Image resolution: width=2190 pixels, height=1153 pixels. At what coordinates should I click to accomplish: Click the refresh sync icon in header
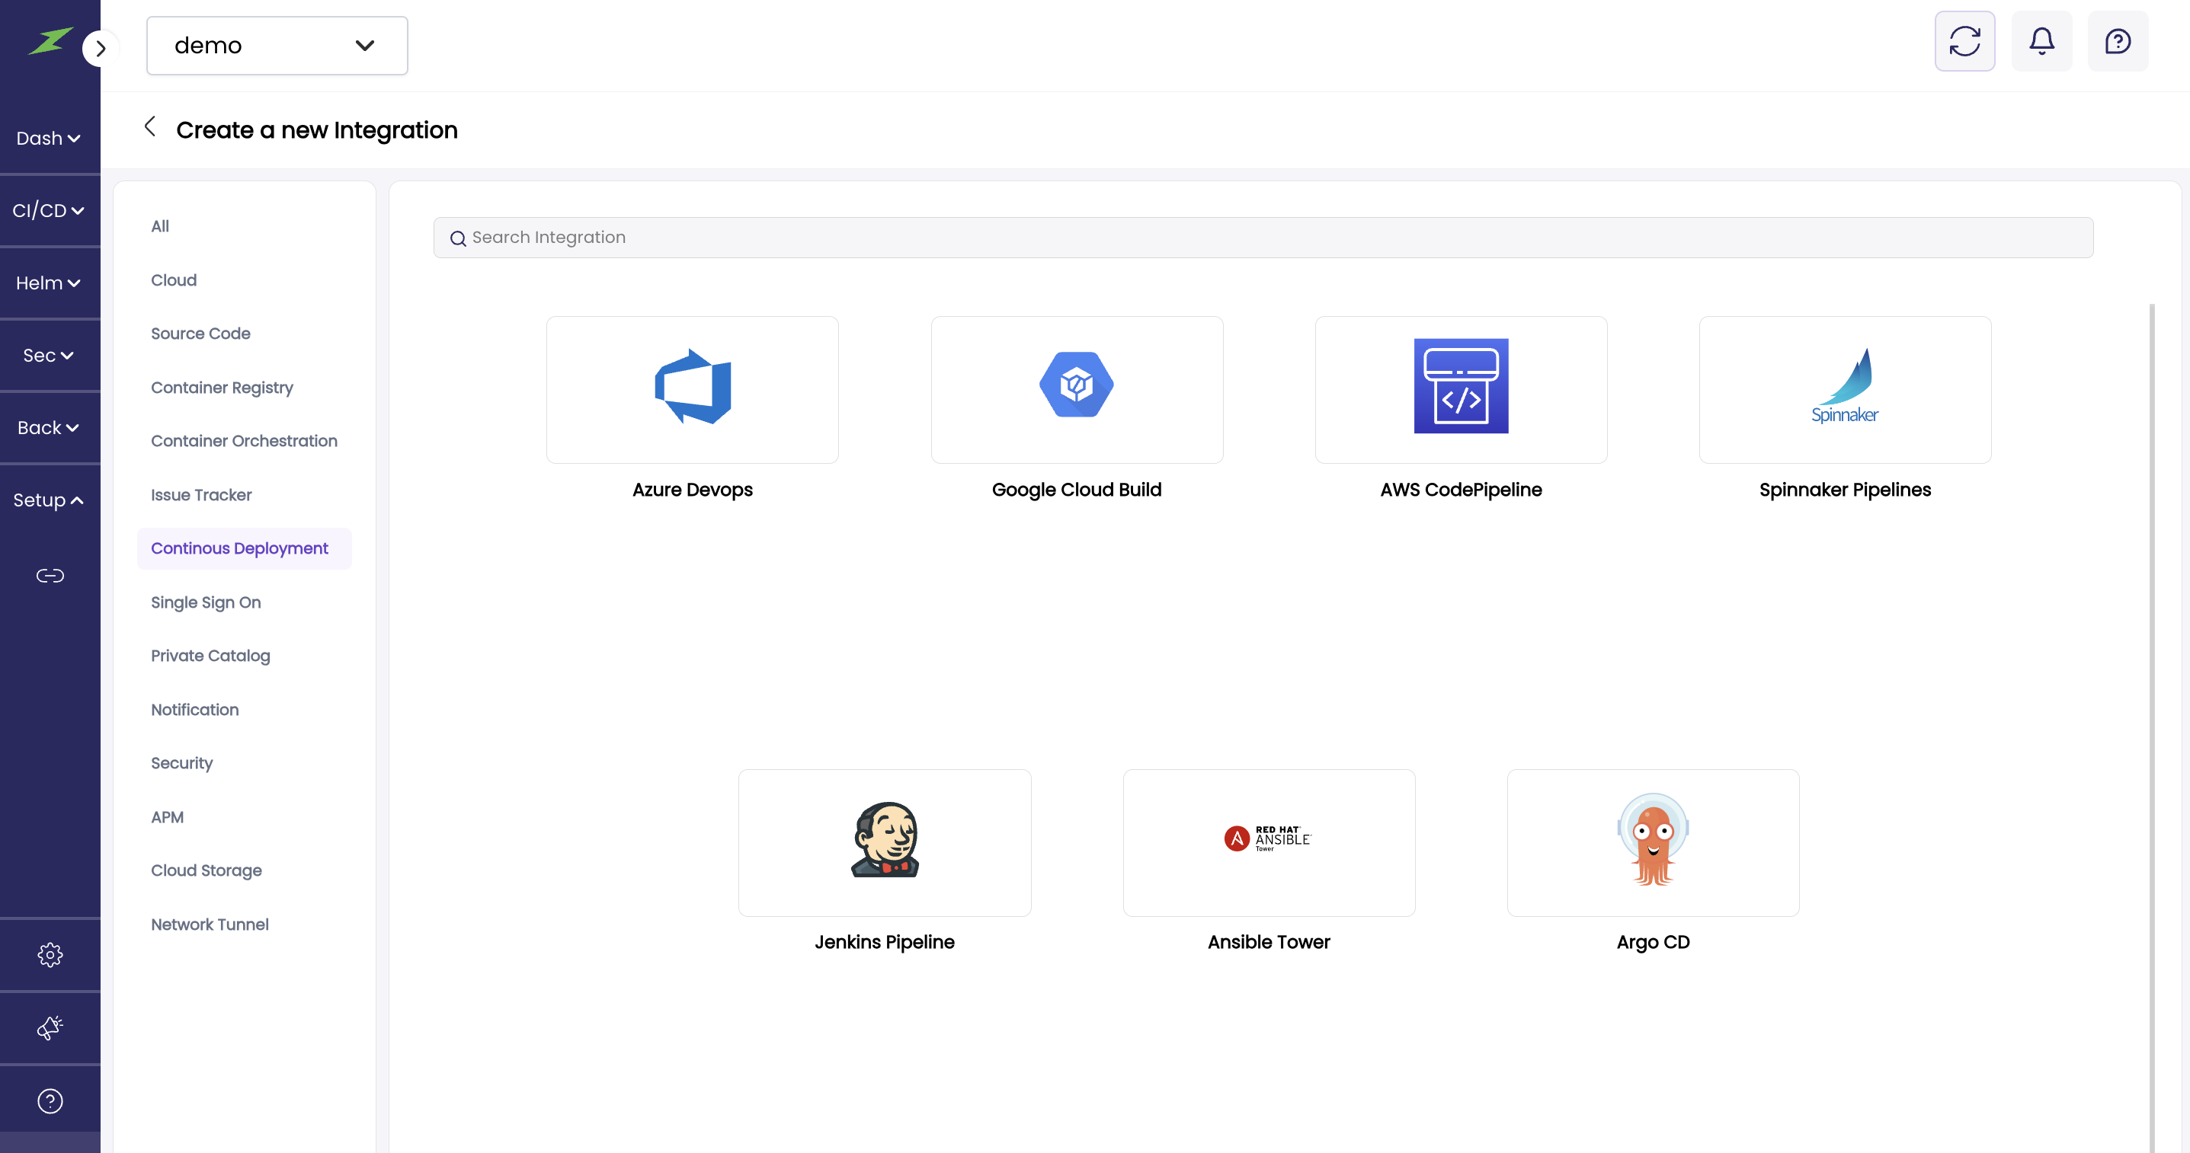1964,41
